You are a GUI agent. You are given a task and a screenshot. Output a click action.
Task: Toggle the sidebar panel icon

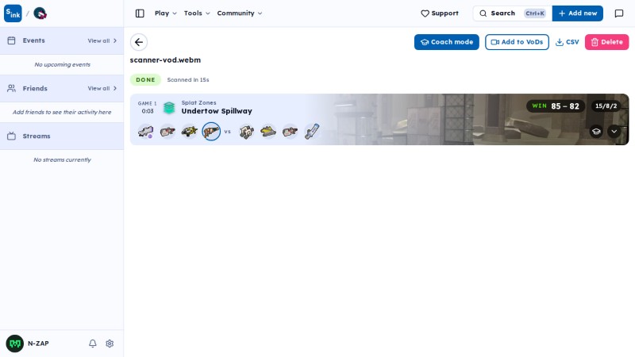[140, 13]
